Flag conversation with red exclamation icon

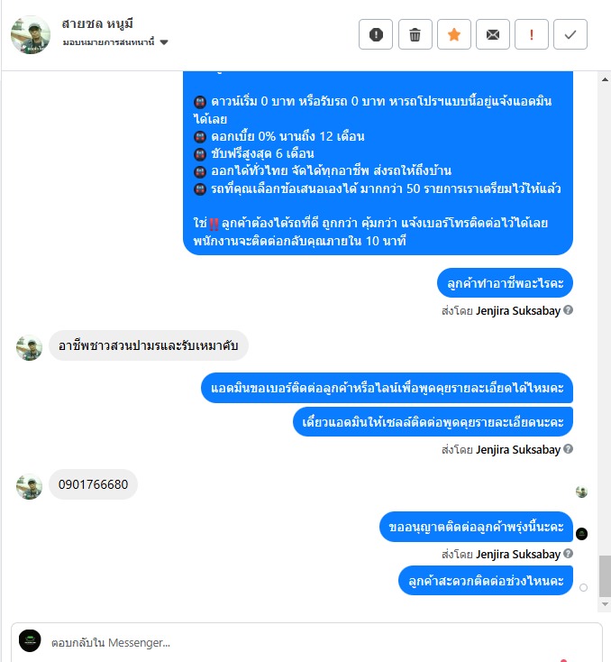pos(532,34)
